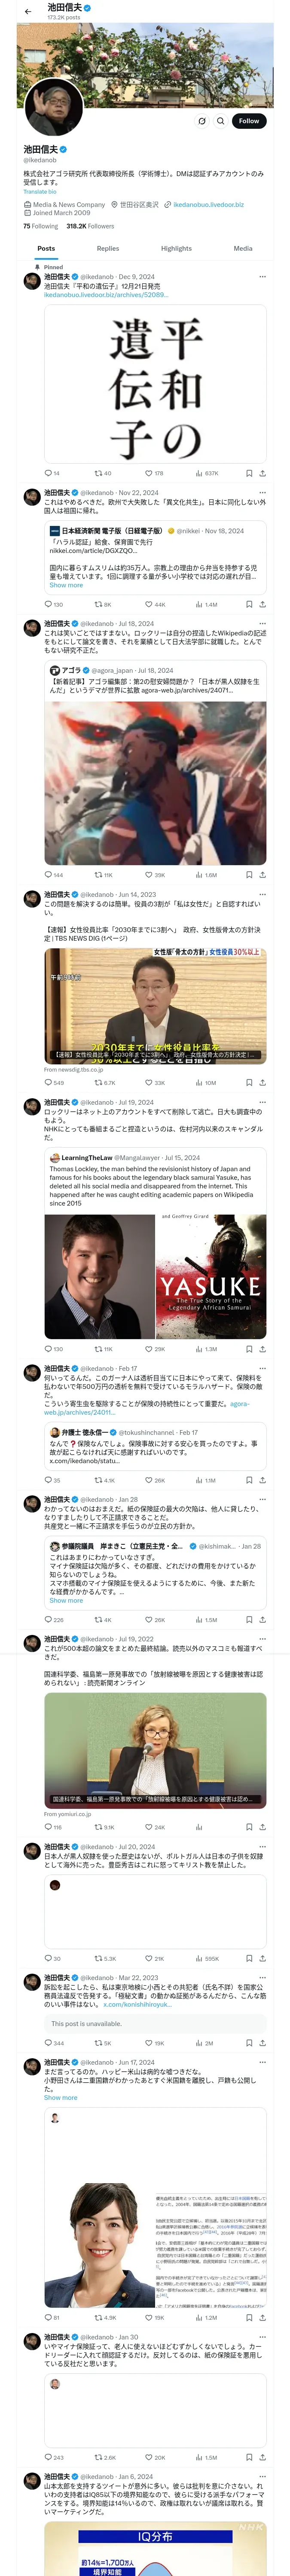Image resolution: width=290 pixels, height=2576 pixels.
Task: Click Translate bio under the profile description
Action: [x=40, y=192]
